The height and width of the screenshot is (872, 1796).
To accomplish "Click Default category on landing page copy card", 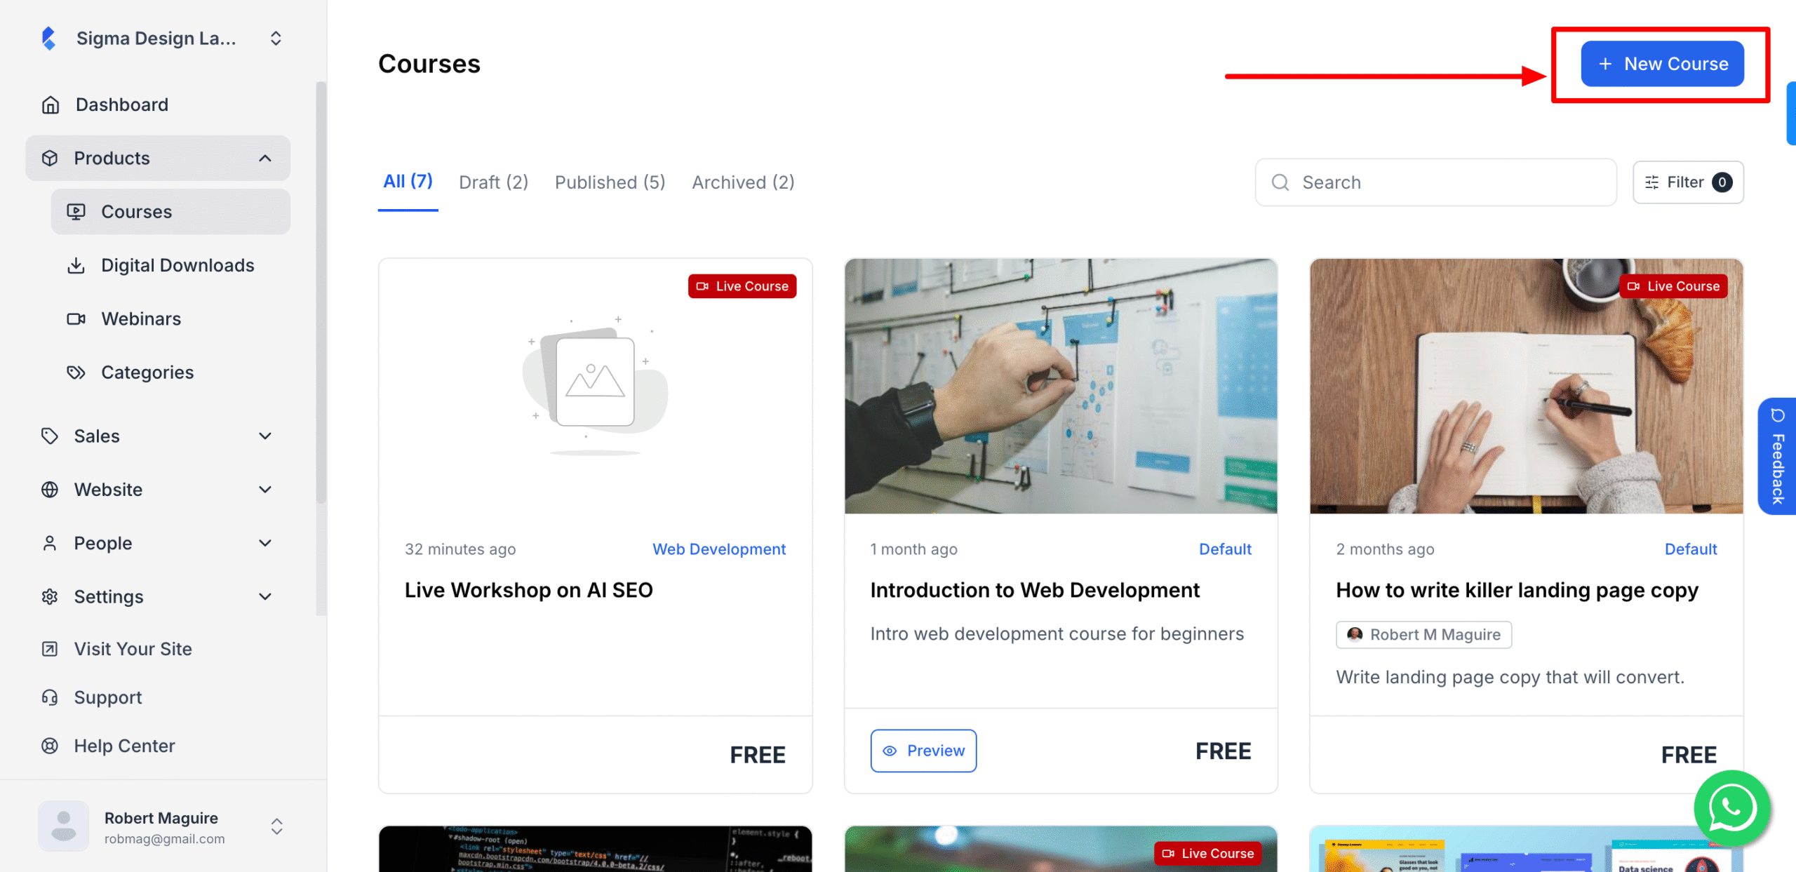I will pos(1691,549).
